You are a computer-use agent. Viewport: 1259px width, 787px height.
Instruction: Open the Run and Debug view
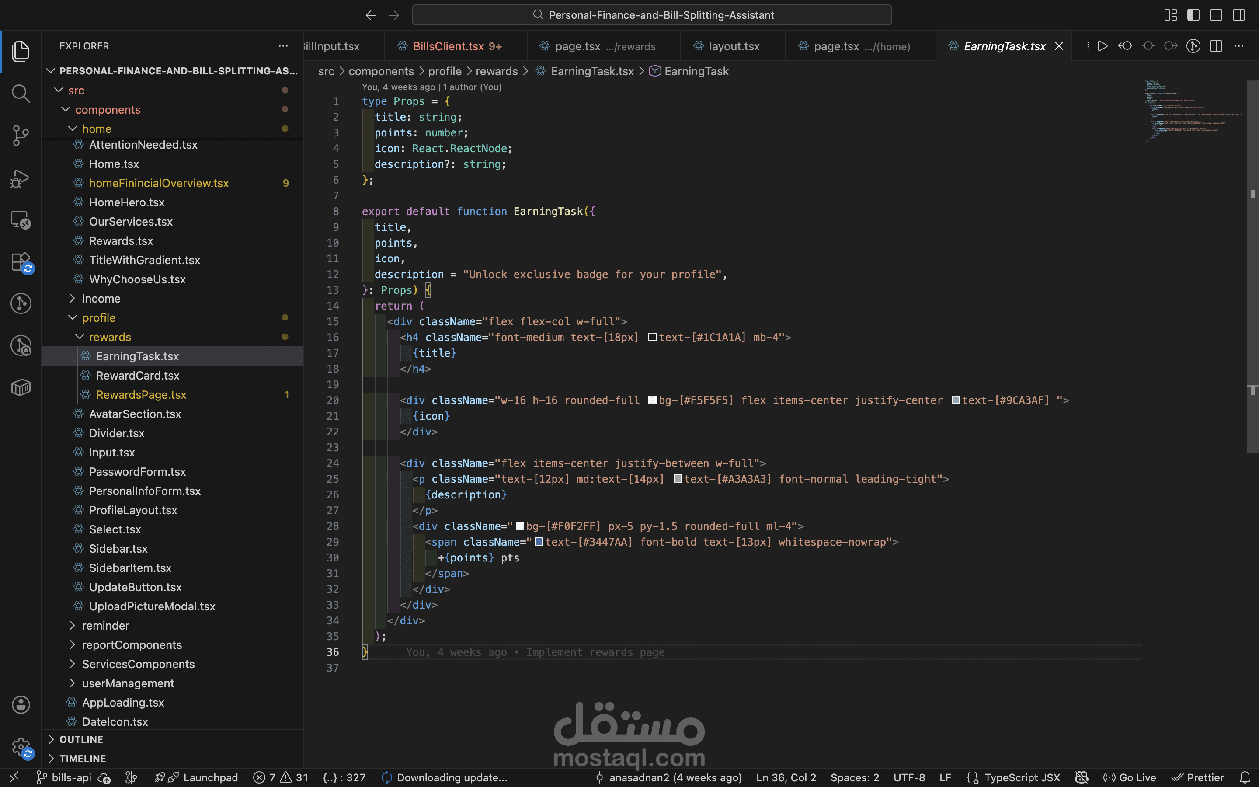(20, 178)
